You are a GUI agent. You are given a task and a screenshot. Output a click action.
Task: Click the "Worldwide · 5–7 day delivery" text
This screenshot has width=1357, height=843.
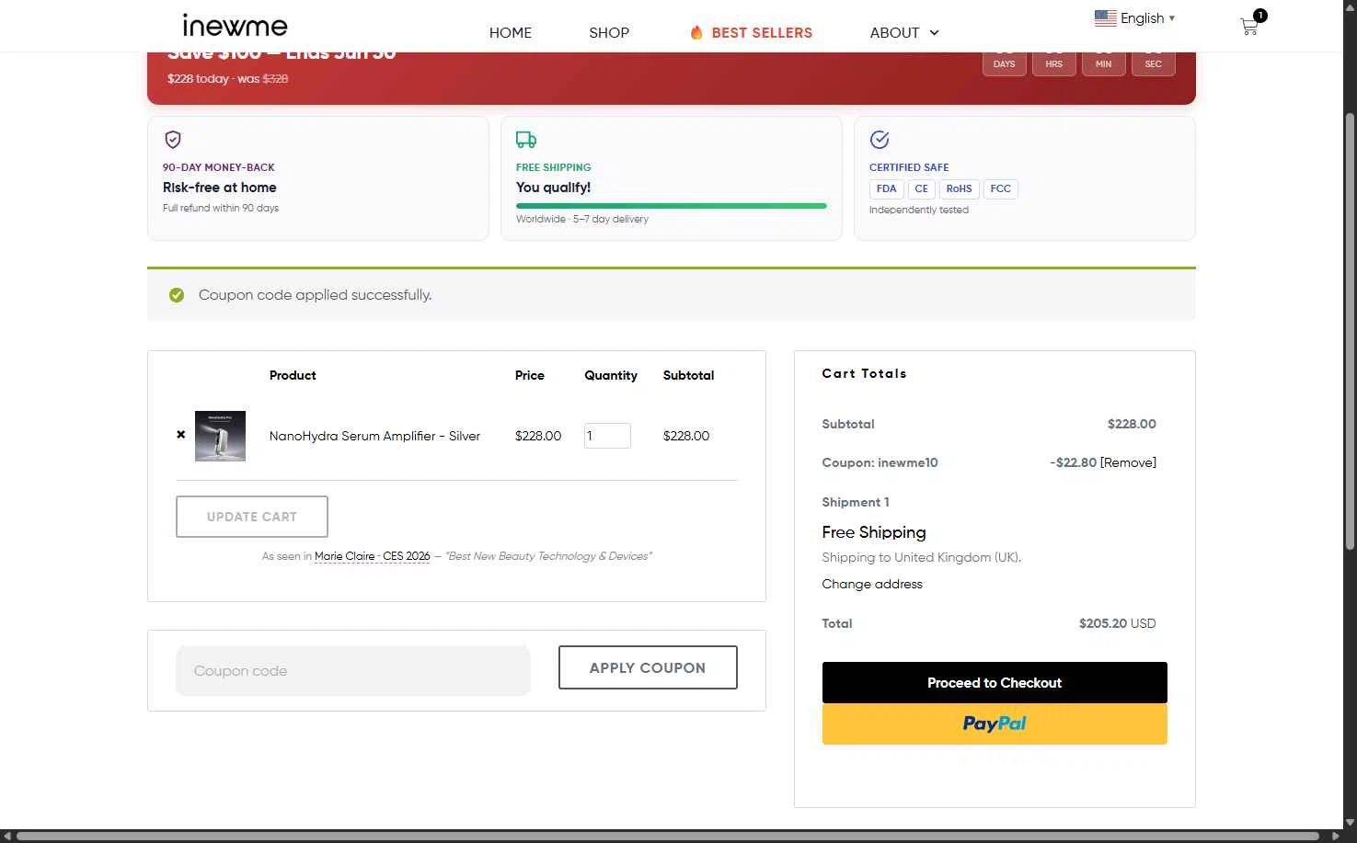pyautogui.click(x=582, y=219)
